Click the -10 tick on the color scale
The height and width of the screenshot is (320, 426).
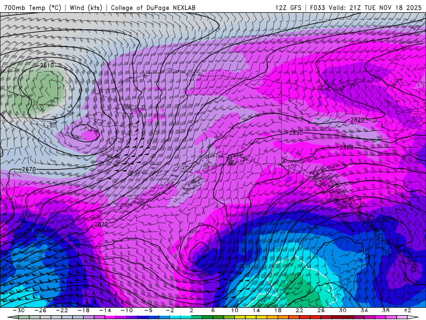[127, 310]
